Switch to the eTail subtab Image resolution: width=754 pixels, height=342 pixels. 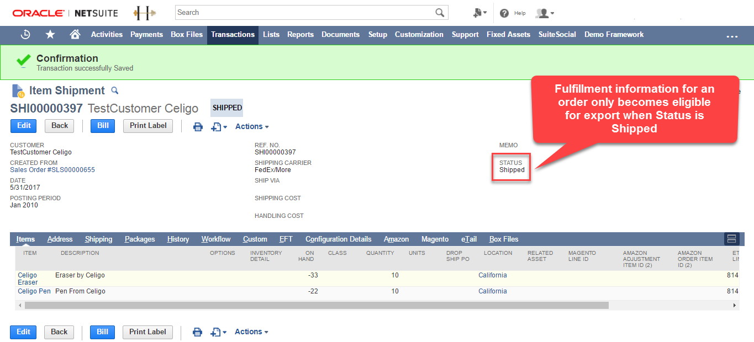[469, 239]
